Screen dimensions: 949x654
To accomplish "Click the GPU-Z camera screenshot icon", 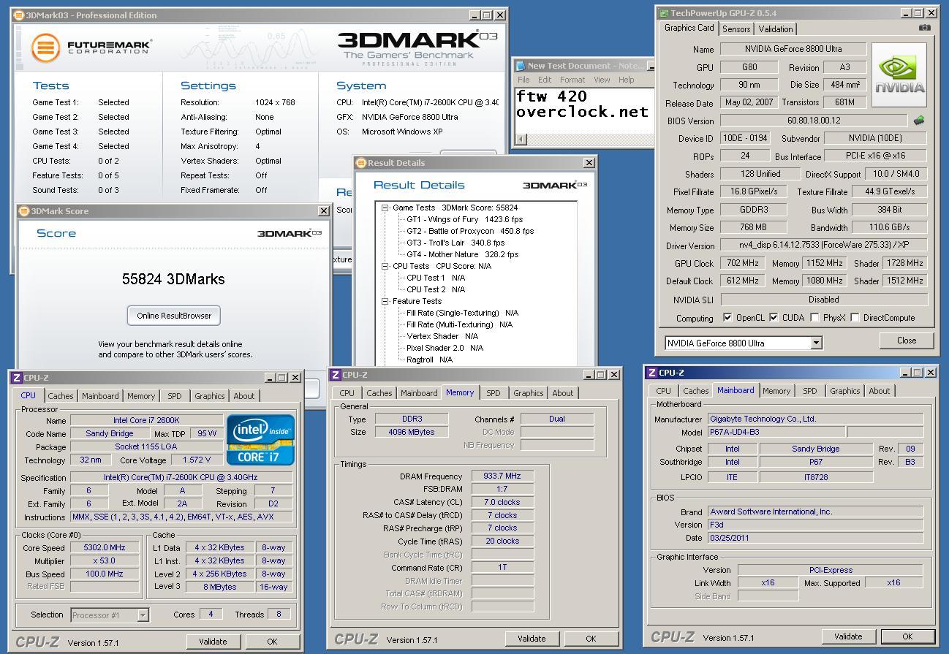I will pyautogui.click(x=925, y=28).
